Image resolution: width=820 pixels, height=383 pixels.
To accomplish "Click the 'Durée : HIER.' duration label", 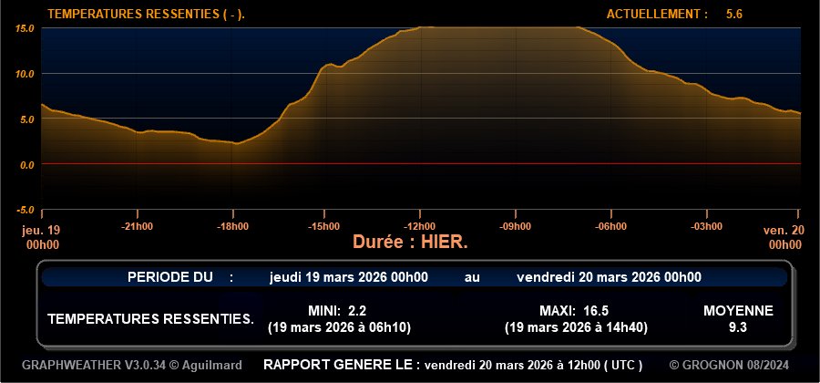I will [410, 243].
